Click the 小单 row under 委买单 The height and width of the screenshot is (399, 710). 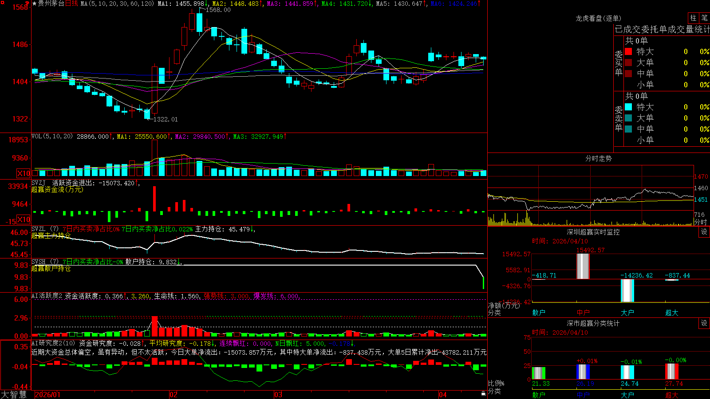(x=667, y=85)
